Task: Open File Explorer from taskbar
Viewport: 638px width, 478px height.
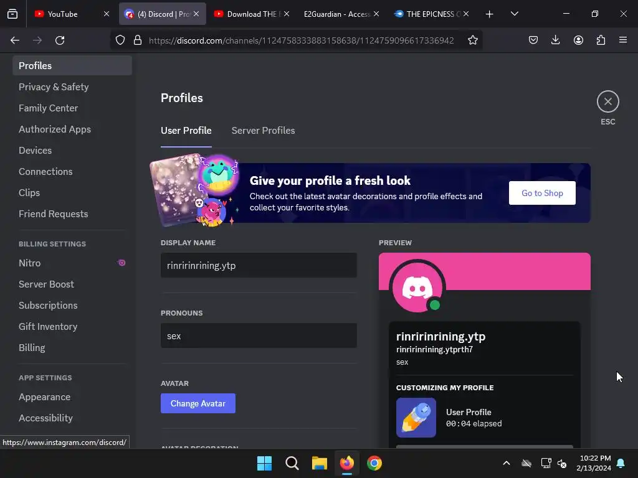Action: coord(320,463)
